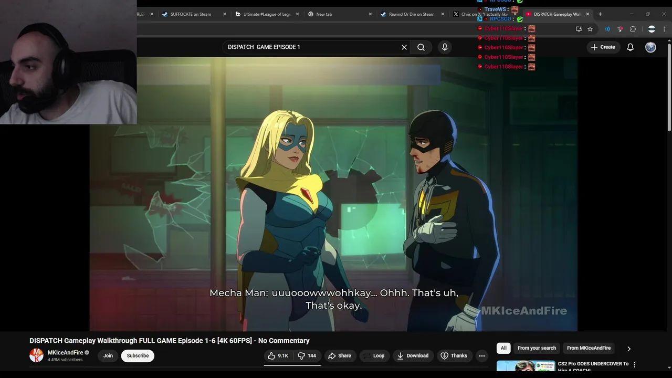The height and width of the screenshot is (378, 672).
Task: Start voice search with microphone icon
Action: [x=445, y=47]
